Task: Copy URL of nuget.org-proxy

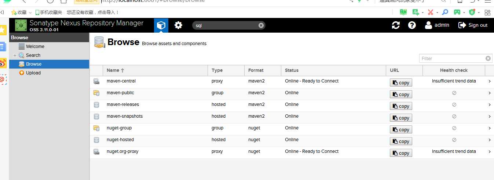Action: pos(401,153)
